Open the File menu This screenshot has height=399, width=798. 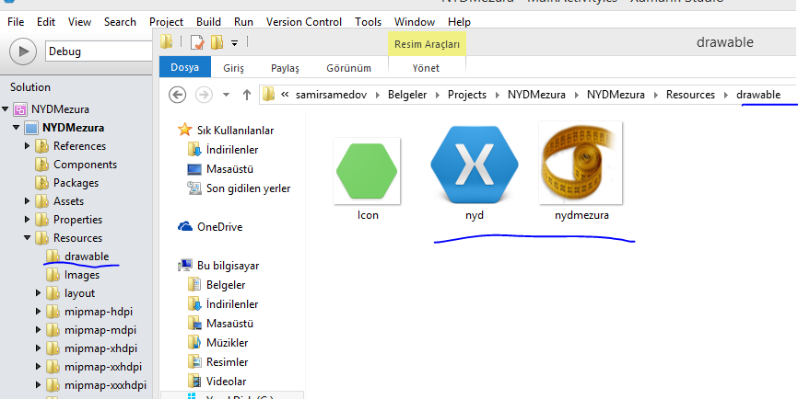pyautogui.click(x=16, y=22)
